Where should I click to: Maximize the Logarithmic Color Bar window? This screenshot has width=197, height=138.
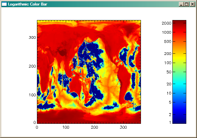click(186, 5)
